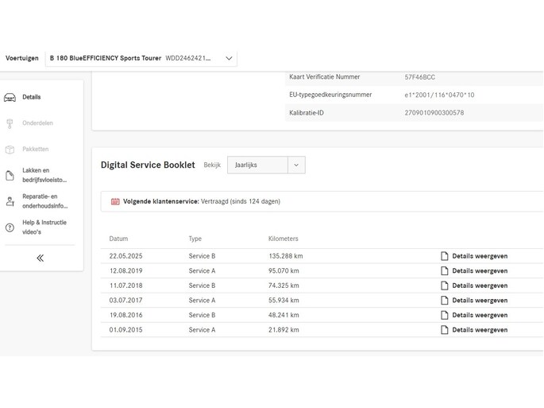
Task: Open Details weergeven for 03.07.2017 service
Action: [480, 301]
